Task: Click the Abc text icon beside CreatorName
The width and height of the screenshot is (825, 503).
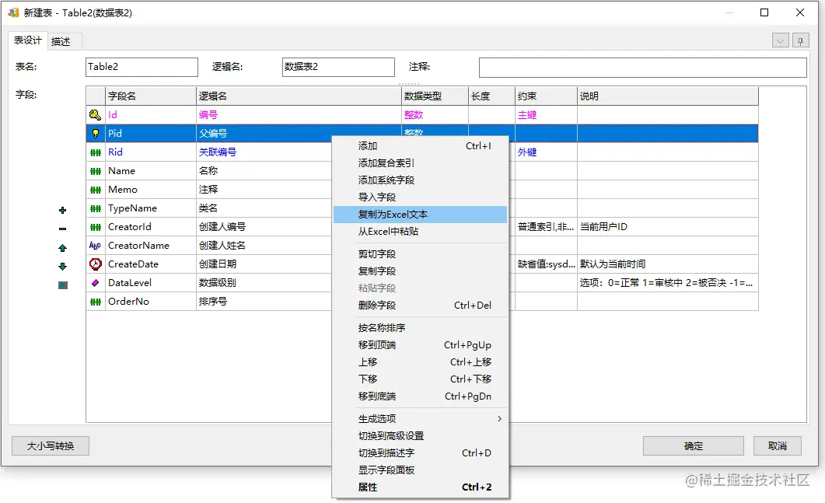Action: click(x=95, y=246)
